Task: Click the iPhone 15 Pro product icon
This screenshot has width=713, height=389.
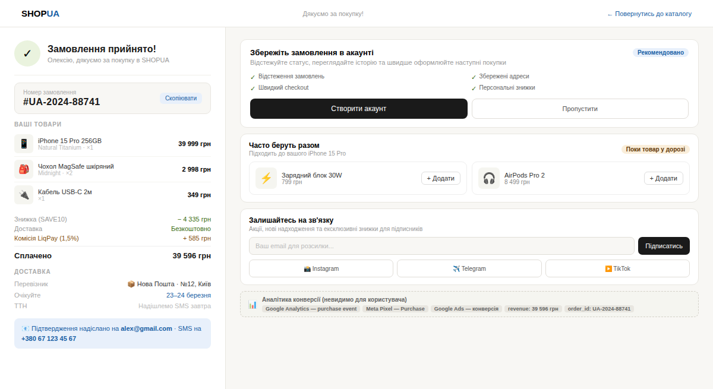Action: [24, 144]
